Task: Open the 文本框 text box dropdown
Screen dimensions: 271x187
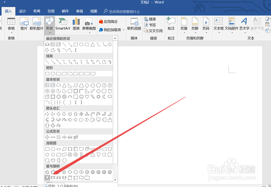Action: pos(219,25)
